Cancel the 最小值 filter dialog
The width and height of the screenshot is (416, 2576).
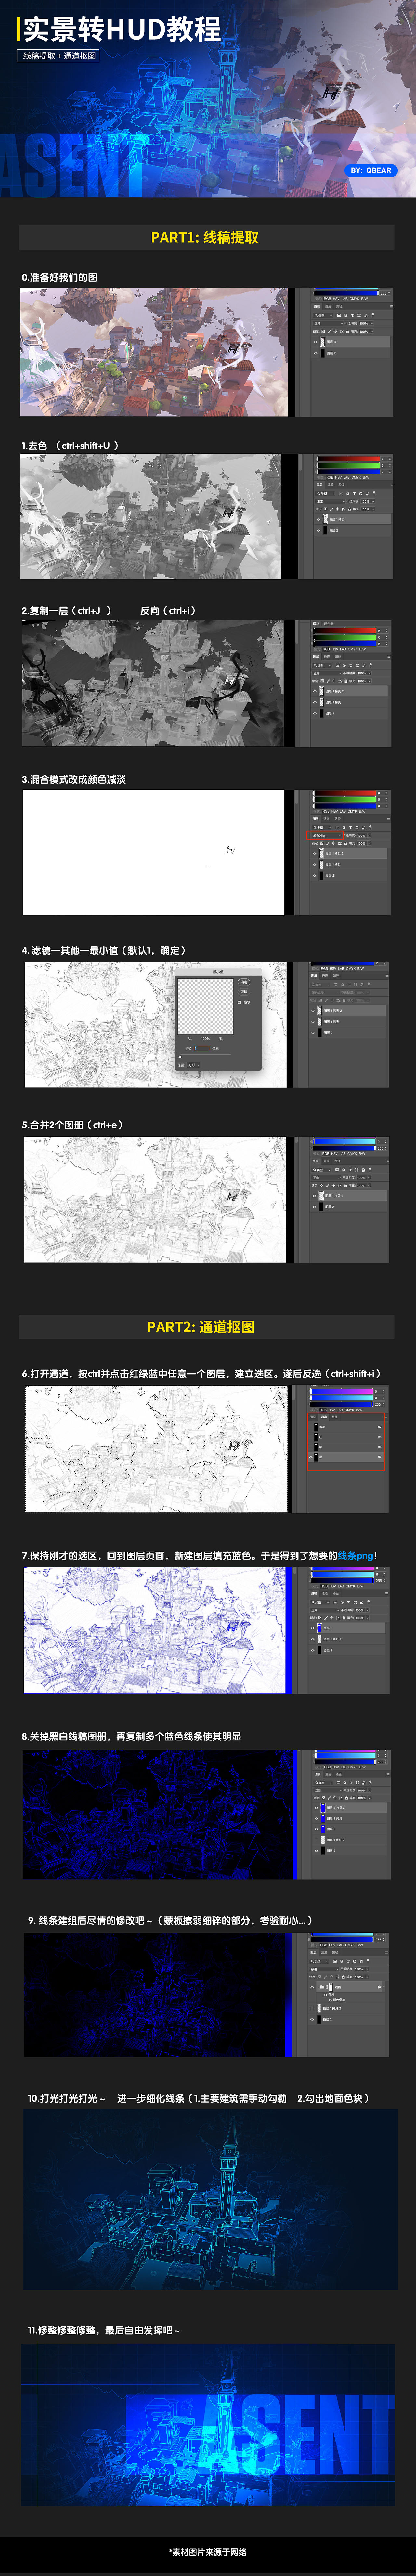[244, 992]
